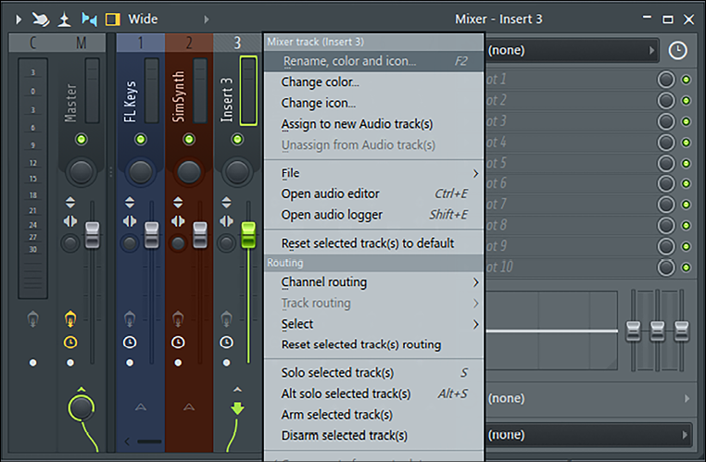The width and height of the screenshot is (706, 462).
Task: Select Open audio editor
Action: tap(374, 194)
